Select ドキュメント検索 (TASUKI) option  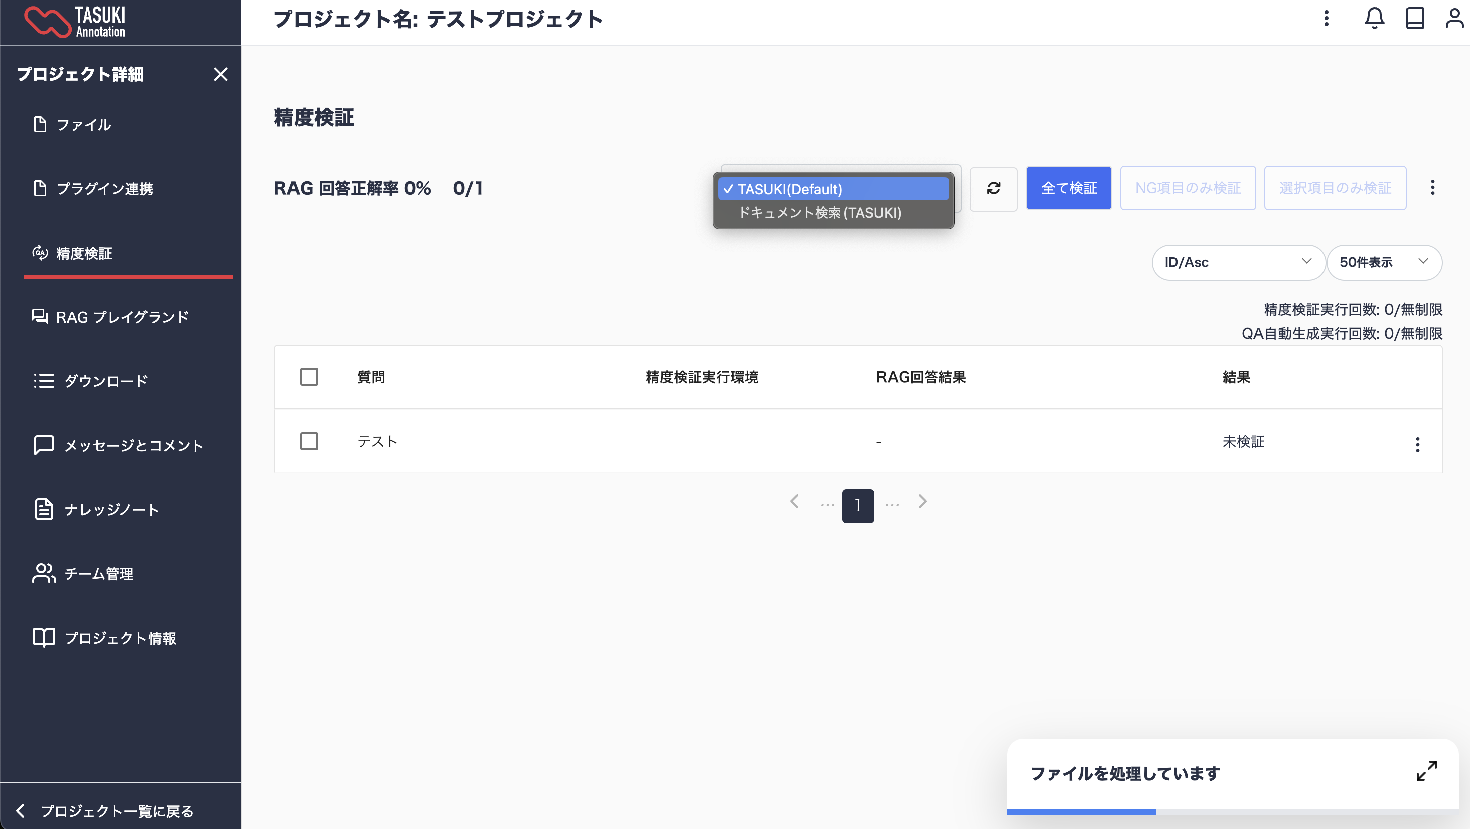coord(819,213)
